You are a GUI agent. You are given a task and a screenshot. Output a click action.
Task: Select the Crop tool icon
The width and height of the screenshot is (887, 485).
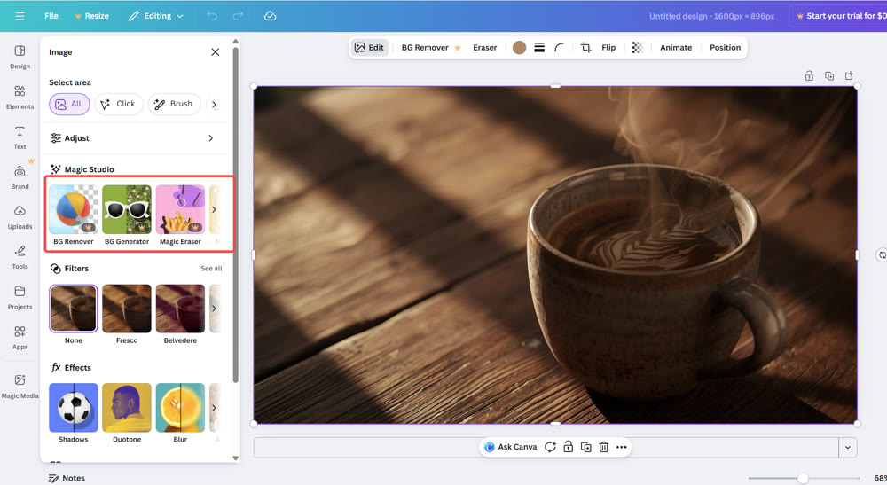(586, 48)
